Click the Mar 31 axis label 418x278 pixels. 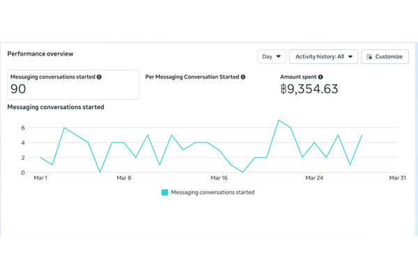point(397,179)
